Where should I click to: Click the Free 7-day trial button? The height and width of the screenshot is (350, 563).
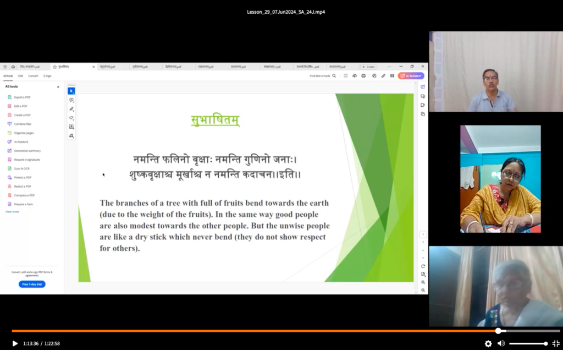32,284
